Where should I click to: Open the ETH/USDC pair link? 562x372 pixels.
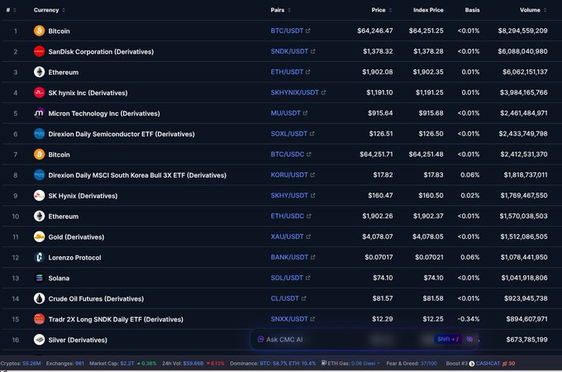pos(288,216)
